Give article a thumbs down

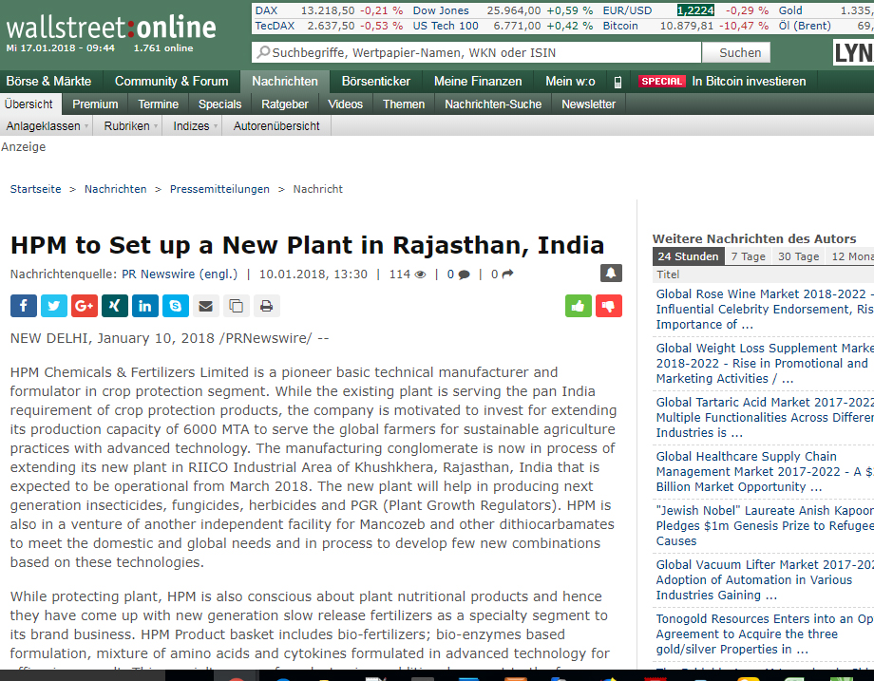tap(609, 306)
